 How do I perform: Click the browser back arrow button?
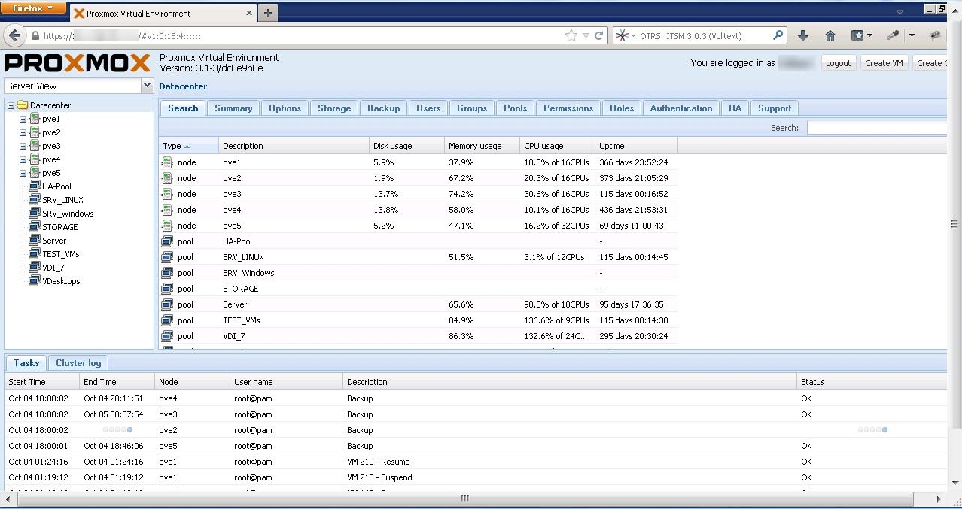click(15, 35)
